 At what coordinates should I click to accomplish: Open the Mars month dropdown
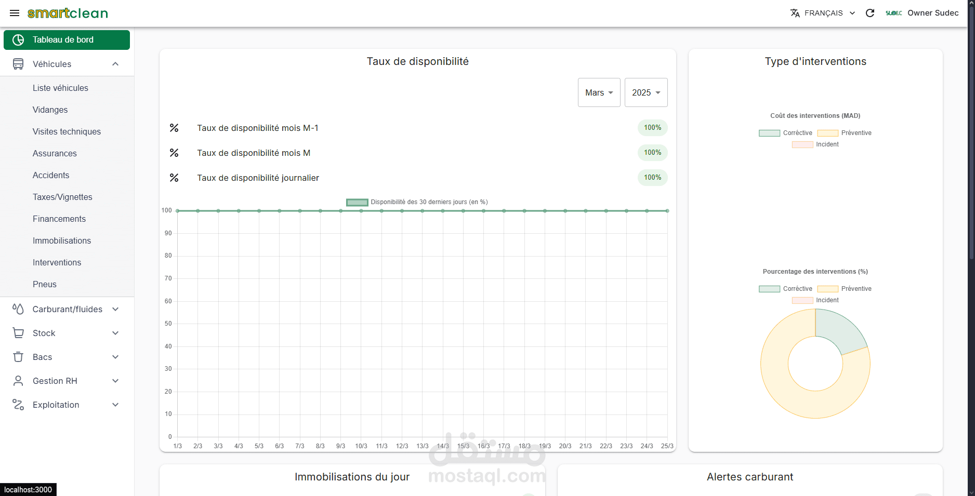pyautogui.click(x=599, y=92)
